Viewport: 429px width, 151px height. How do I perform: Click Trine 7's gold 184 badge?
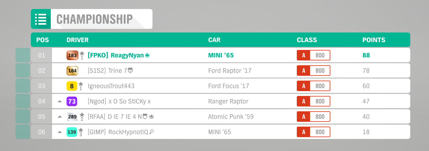coord(72,71)
